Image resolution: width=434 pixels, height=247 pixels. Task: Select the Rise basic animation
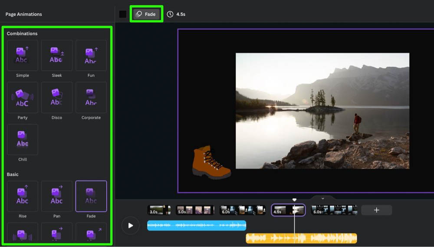[x=23, y=196]
